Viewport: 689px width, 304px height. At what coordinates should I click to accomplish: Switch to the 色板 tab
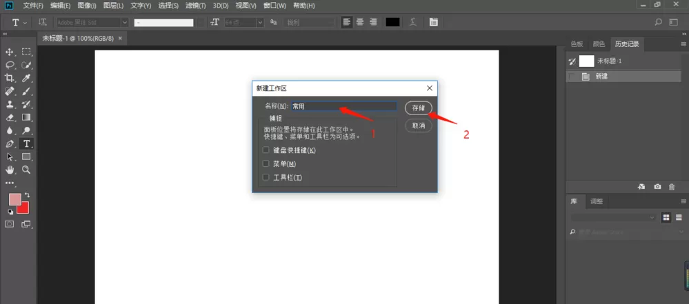coord(577,43)
